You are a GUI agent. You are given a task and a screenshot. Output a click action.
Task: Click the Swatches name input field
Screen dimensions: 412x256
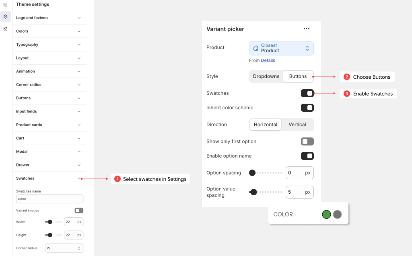(x=49, y=199)
